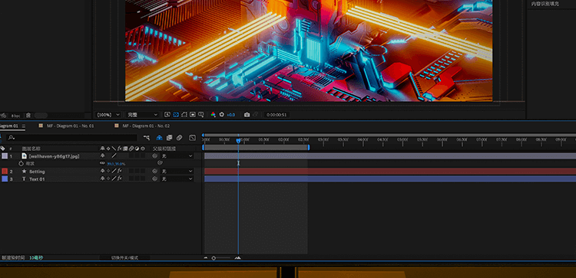Toggle quality switch on wallhaven layer
Image resolution: width=576 pixels, height=278 pixels.
(x=114, y=156)
